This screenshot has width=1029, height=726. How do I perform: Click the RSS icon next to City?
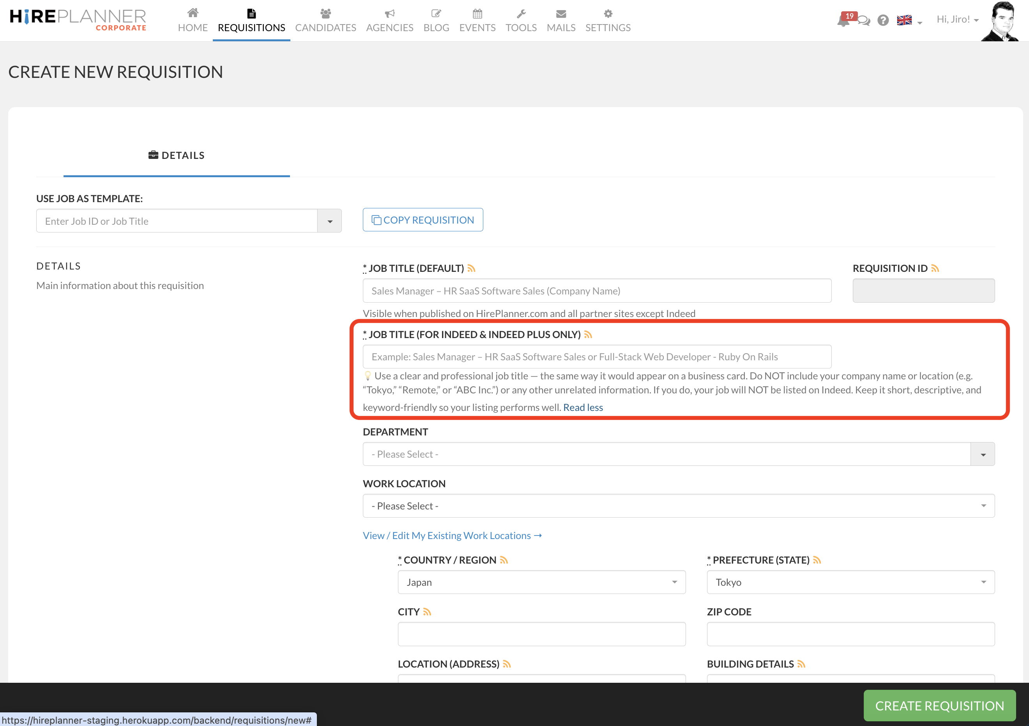pos(427,612)
